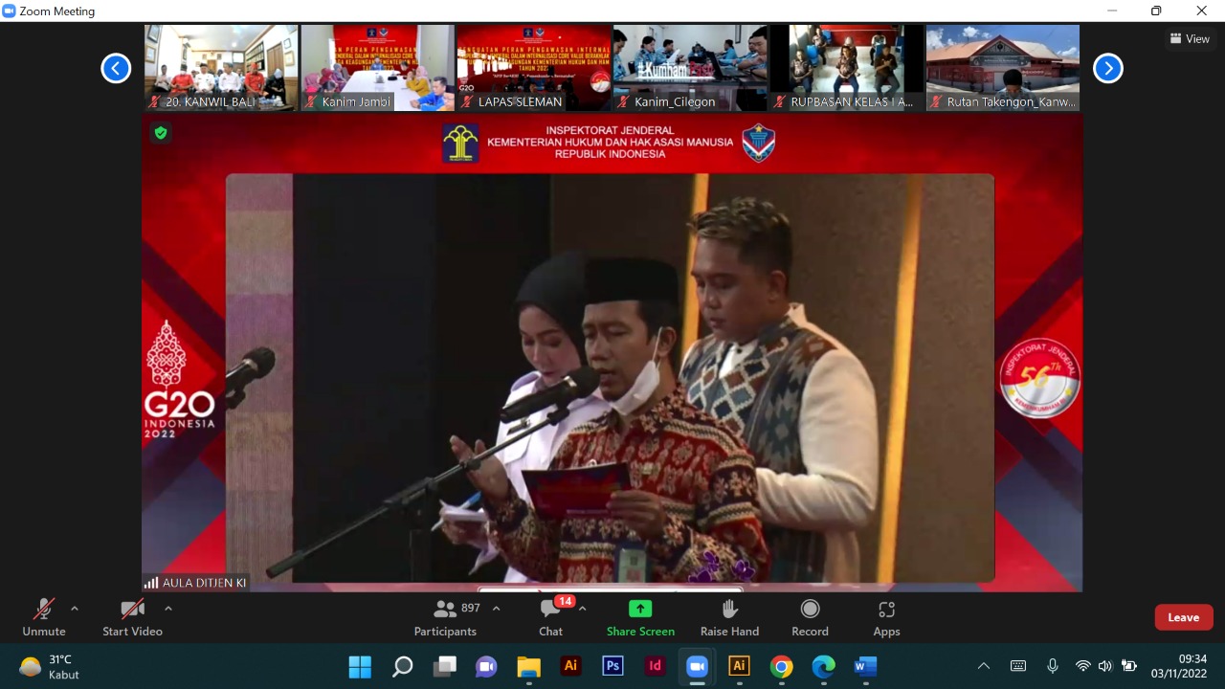The width and height of the screenshot is (1225, 689).
Task: Click the red Leave button
Action: click(1183, 617)
